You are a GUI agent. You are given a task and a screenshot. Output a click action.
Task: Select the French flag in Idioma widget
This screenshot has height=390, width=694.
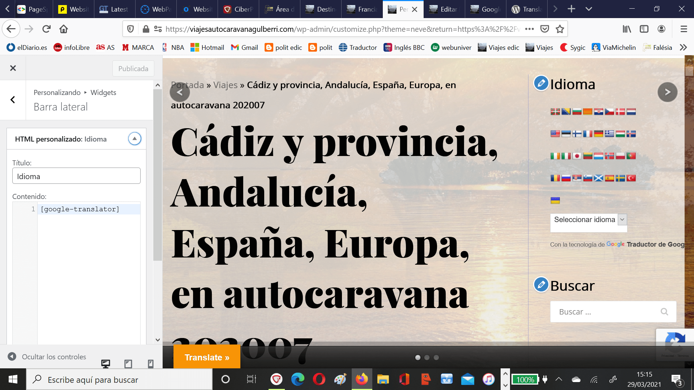[588, 134]
